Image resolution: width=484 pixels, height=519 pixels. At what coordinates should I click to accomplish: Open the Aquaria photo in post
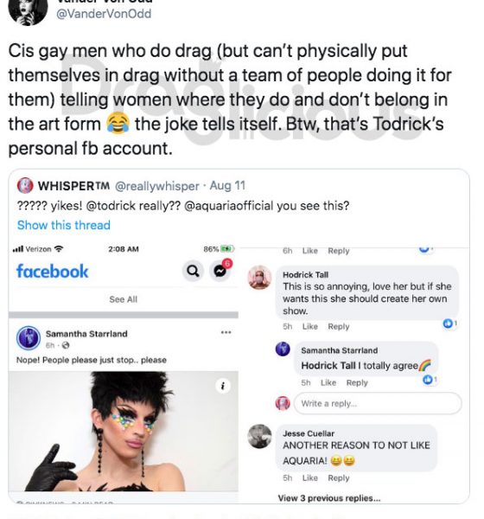[x=123, y=432]
